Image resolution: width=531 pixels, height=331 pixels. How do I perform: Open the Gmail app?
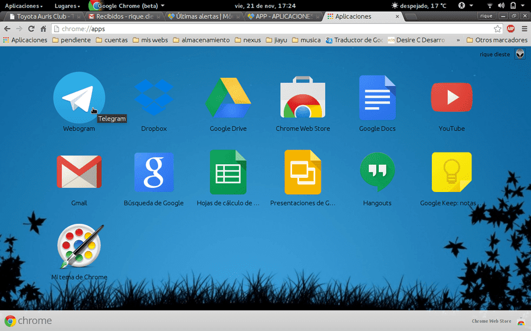coord(79,172)
